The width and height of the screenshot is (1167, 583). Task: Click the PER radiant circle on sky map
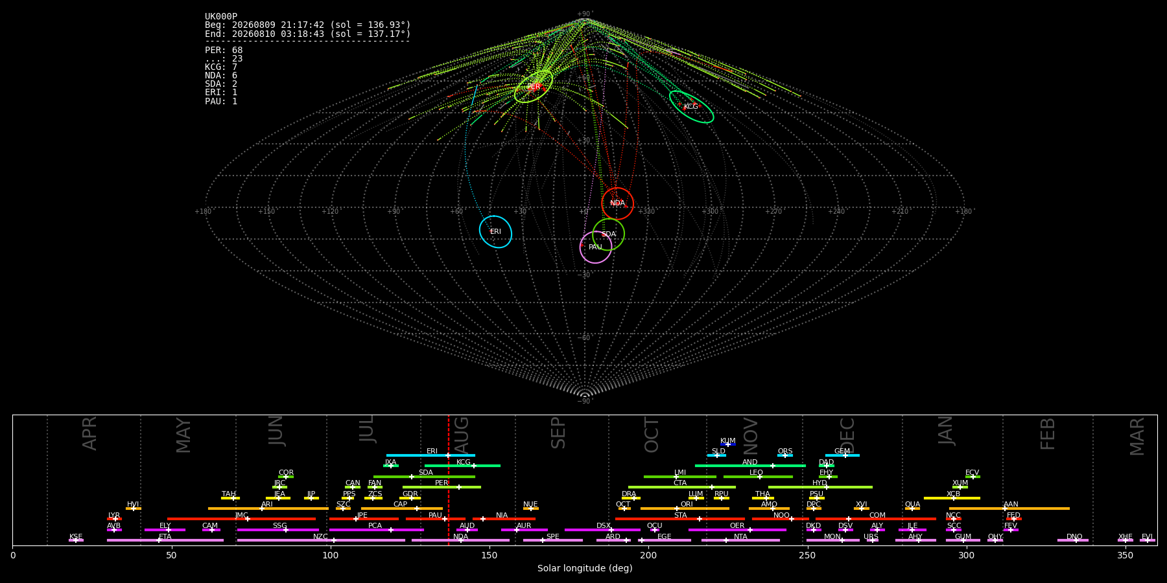[x=534, y=86]
